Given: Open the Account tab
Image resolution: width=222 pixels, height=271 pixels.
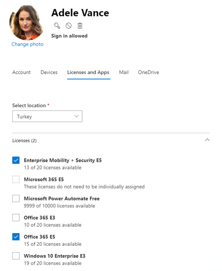Looking at the screenshot, I should (21, 72).
